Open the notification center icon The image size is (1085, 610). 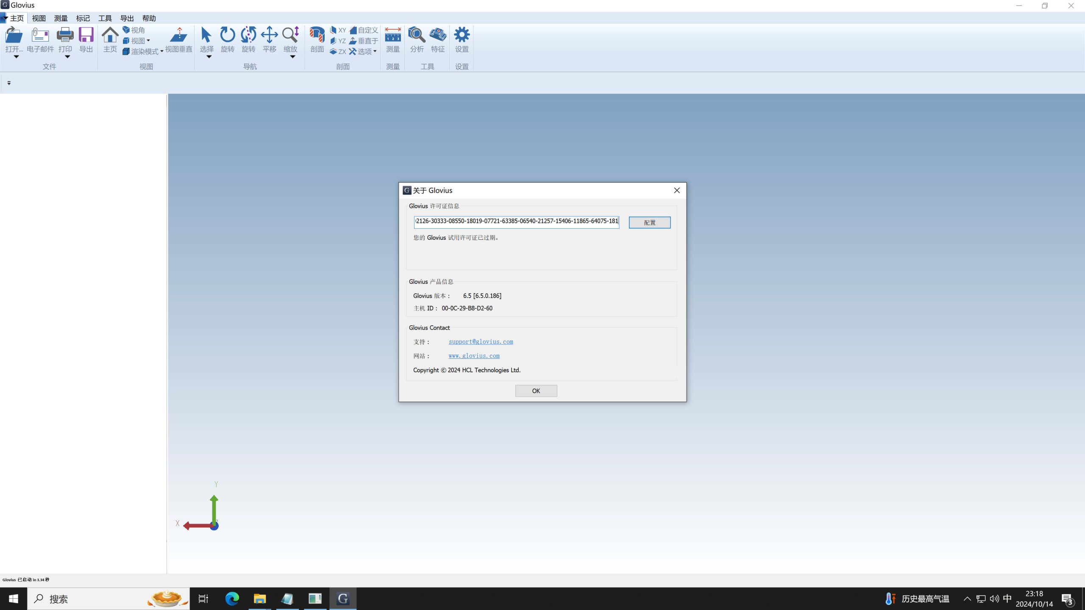[x=1068, y=599]
